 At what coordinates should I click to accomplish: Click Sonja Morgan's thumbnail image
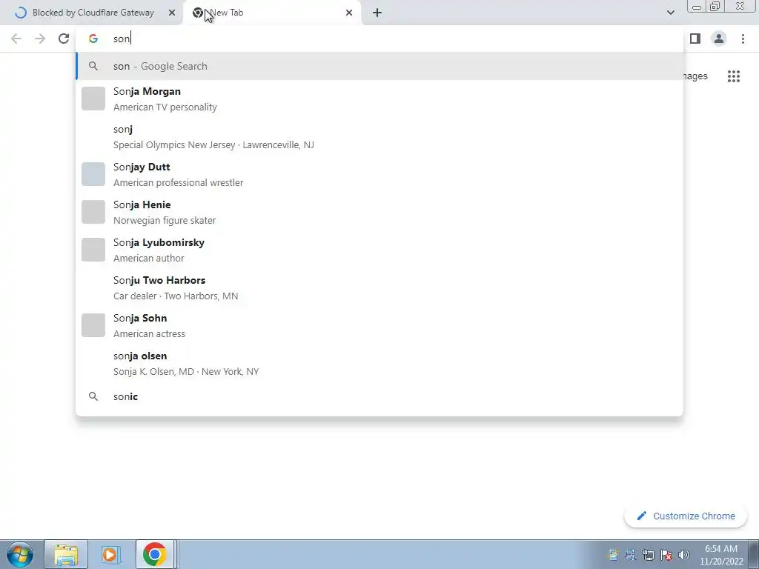tap(93, 99)
